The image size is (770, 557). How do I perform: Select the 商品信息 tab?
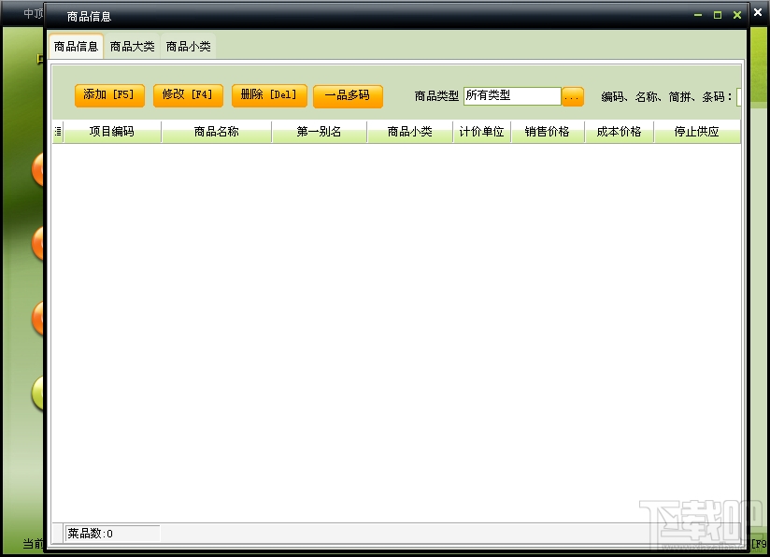coord(75,45)
